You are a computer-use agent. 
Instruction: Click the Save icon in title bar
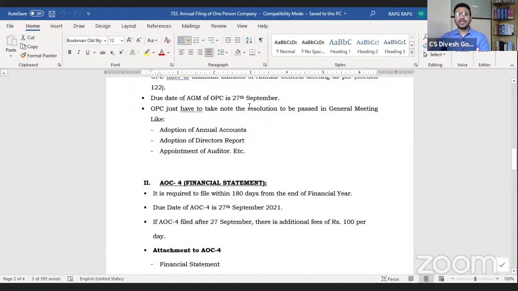pos(52,14)
